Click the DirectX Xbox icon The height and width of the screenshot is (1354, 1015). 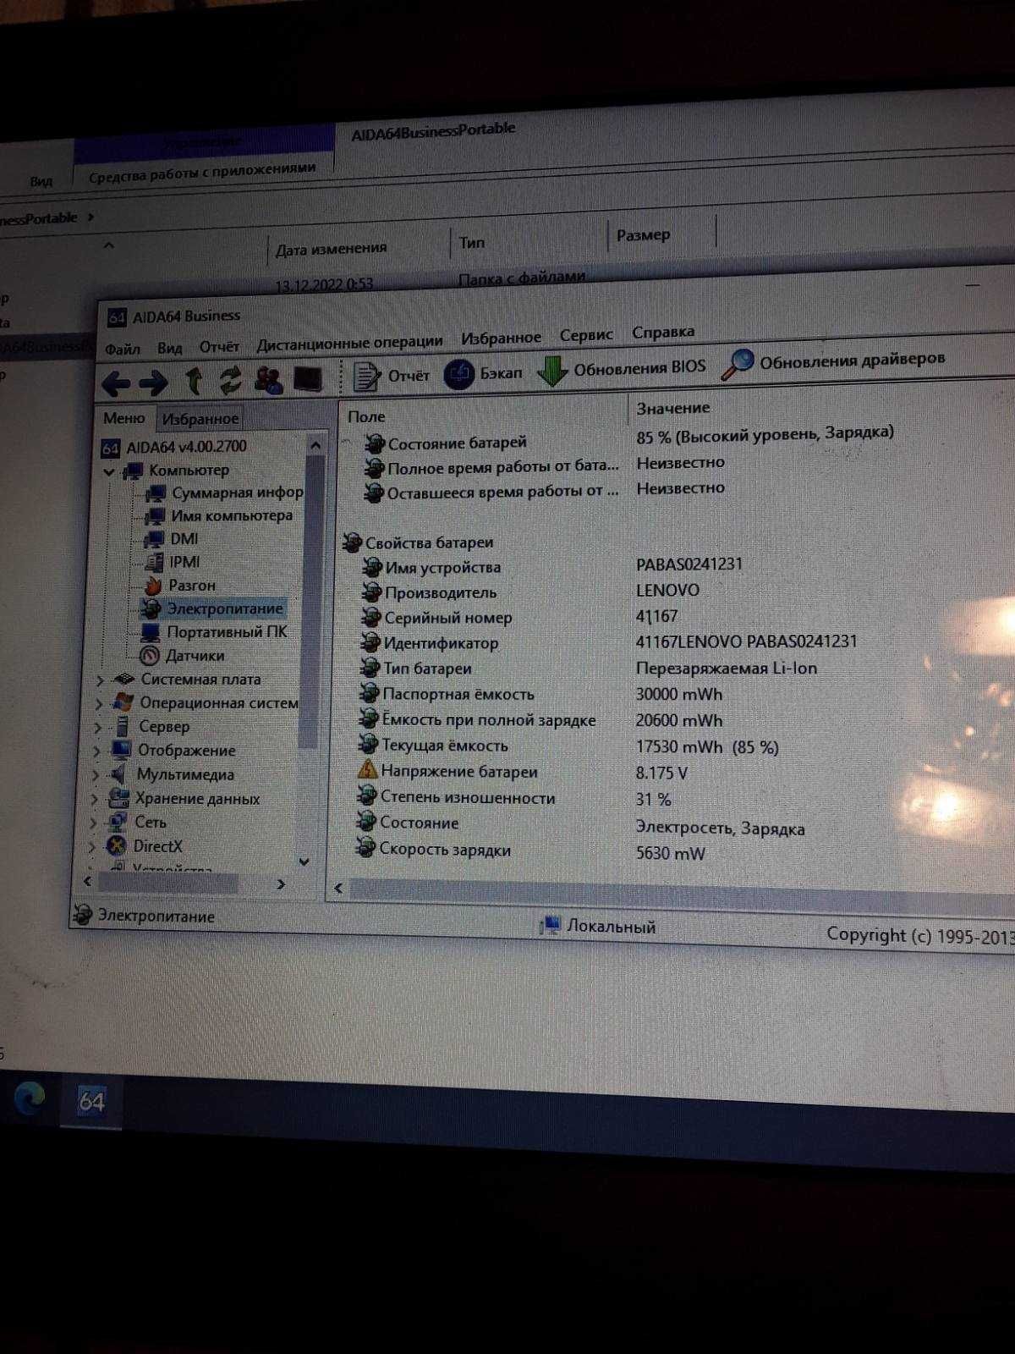[x=117, y=845]
